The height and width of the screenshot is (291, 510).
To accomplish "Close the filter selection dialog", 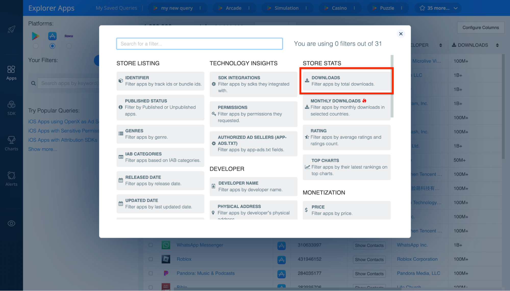I will 401,34.
